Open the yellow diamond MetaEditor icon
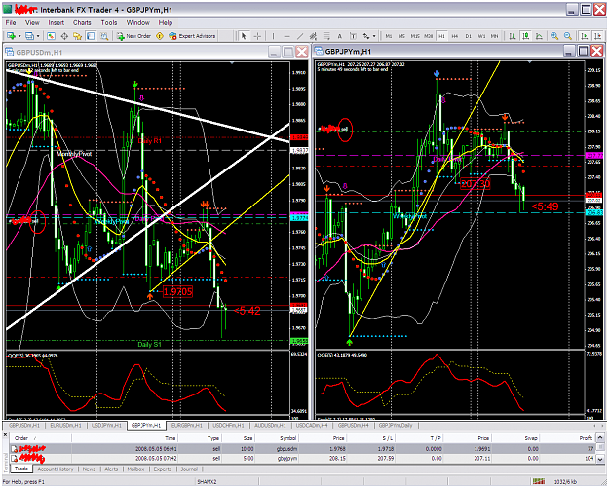Image resolution: width=609 pixels, height=488 pixels. 160,36
